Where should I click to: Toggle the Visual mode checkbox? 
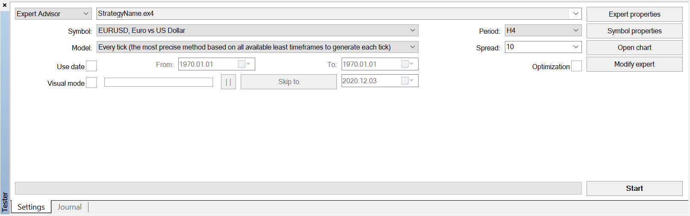[91, 83]
